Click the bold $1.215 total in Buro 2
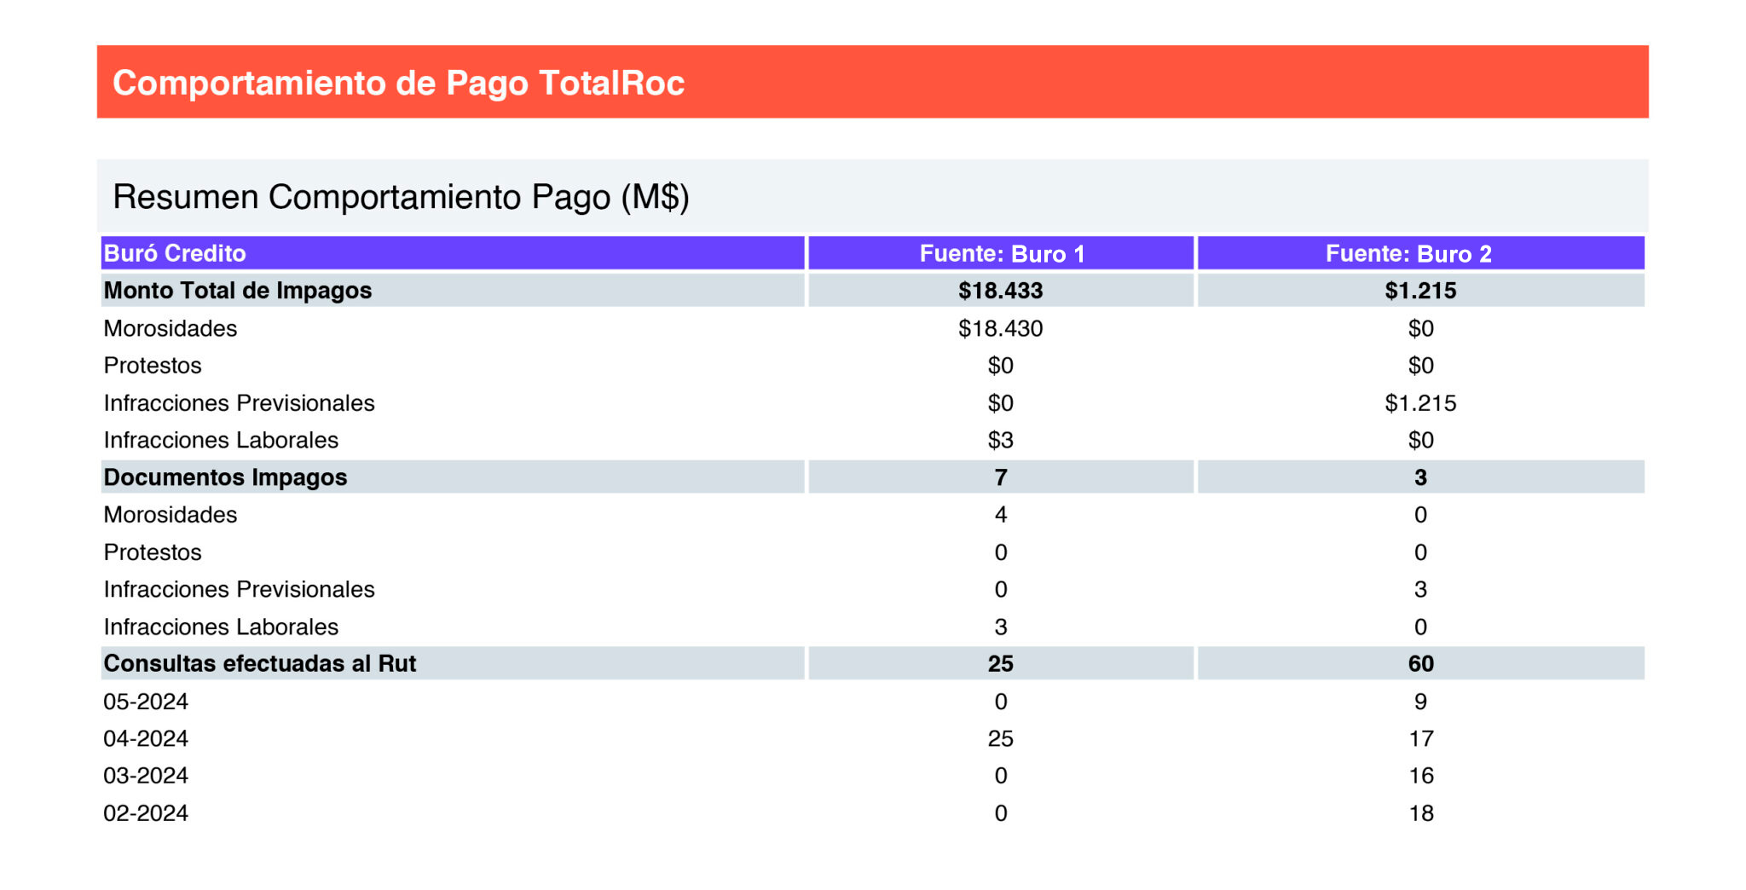This screenshot has width=1746, height=890. pyautogui.click(x=1420, y=291)
